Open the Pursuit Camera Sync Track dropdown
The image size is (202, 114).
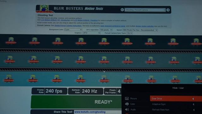tap(129, 33)
